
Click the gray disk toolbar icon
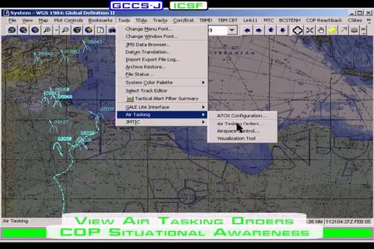pyautogui.click(x=355, y=30)
